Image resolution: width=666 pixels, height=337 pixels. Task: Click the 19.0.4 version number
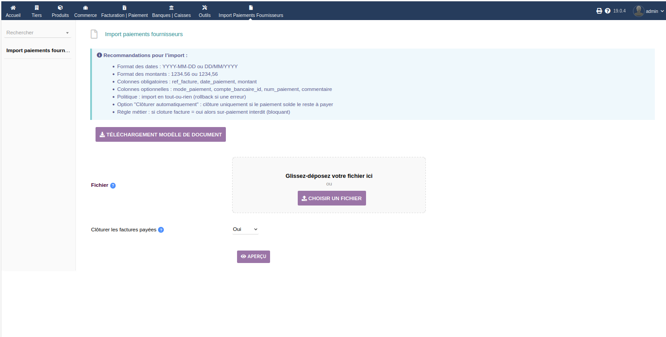pos(619,11)
